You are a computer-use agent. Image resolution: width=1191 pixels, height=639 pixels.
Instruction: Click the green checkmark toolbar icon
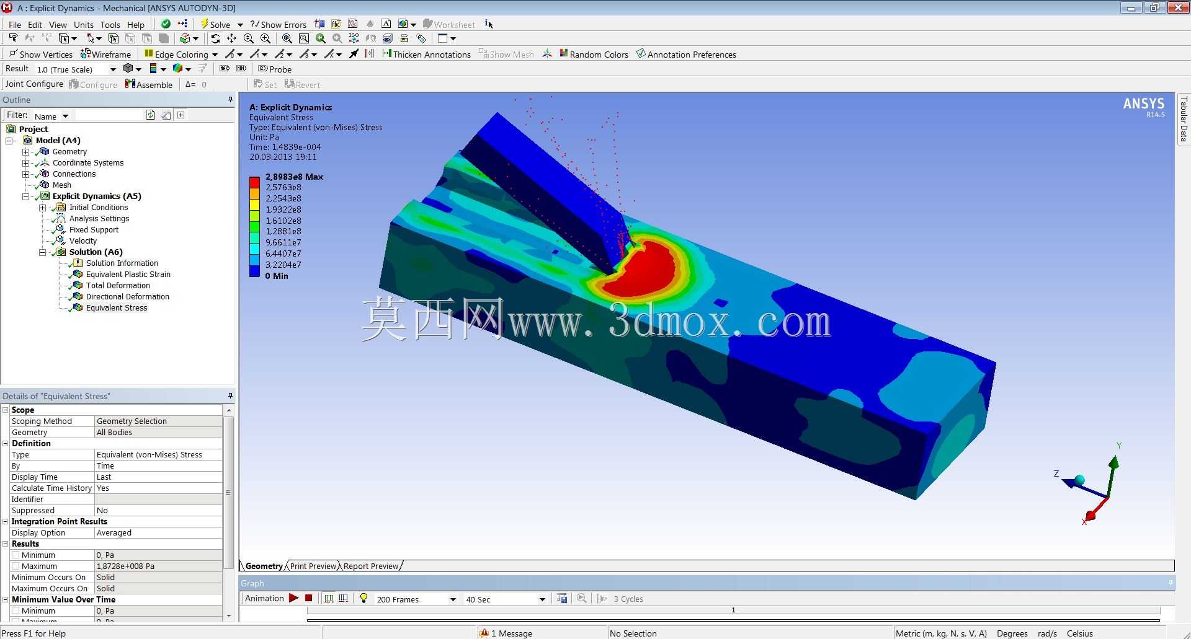point(166,24)
